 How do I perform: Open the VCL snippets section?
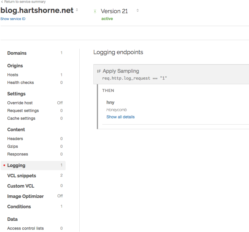(x=21, y=176)
